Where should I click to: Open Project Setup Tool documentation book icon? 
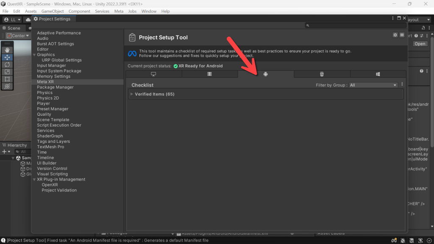[402, 35]
